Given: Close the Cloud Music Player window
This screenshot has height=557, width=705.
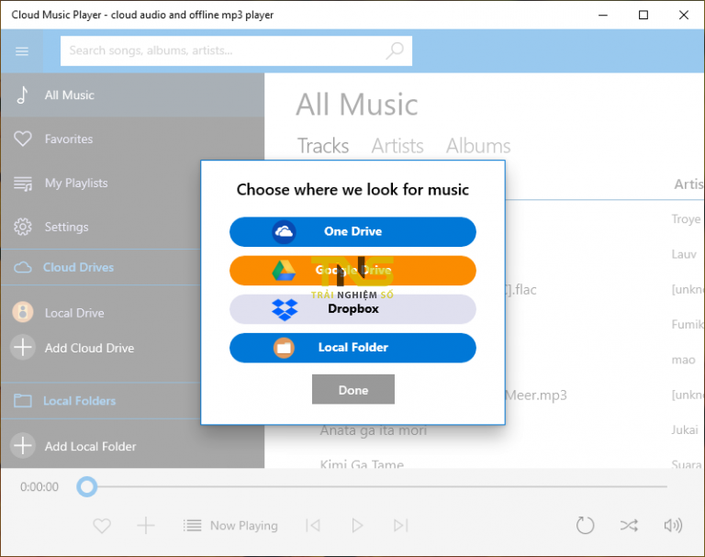Looking at the screenshot, I should (x=684, y=15).
